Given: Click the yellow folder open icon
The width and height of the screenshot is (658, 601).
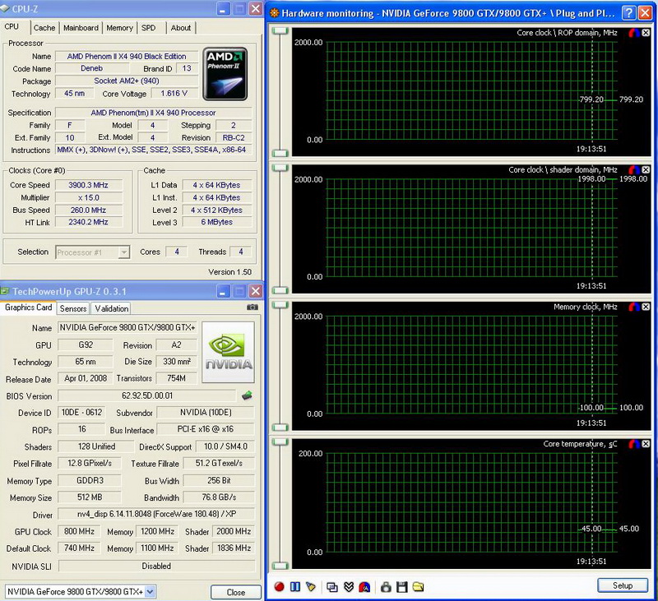Looking at the screenshot, I should (x=418, y=587).
